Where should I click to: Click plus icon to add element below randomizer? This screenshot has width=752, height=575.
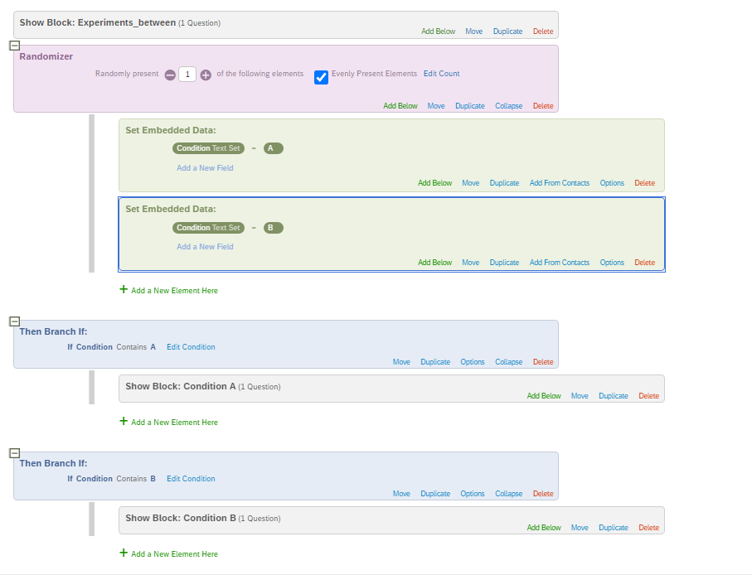coord(124,290)
